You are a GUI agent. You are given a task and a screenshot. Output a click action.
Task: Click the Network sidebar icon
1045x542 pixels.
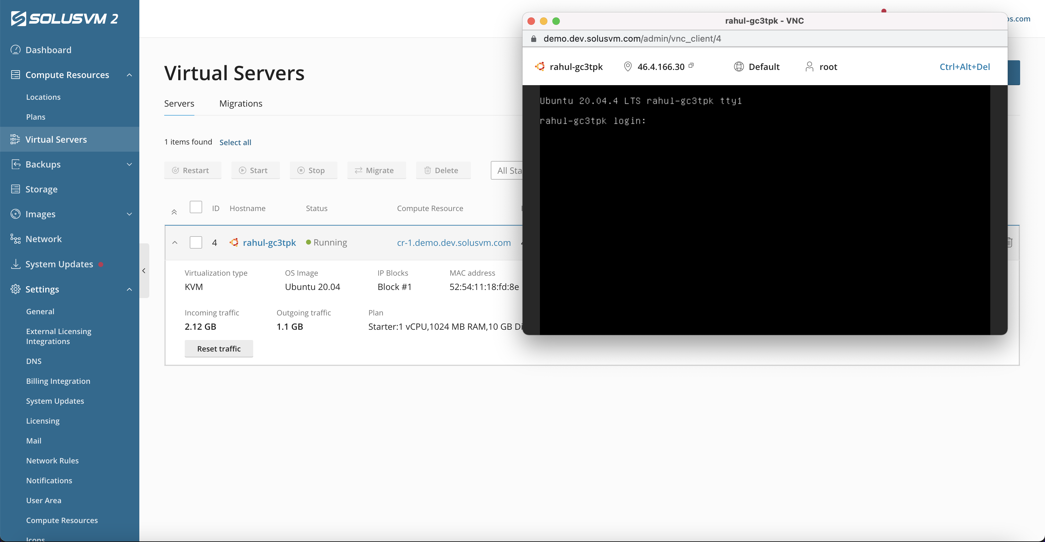click(16, 239)
